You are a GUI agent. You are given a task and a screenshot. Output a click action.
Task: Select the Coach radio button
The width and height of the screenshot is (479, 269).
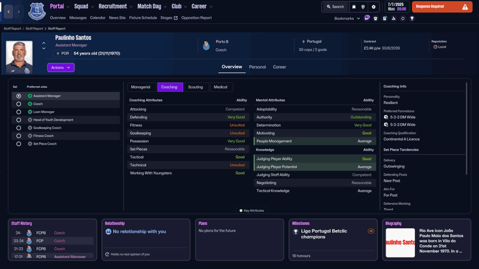[x=19, y=104]
